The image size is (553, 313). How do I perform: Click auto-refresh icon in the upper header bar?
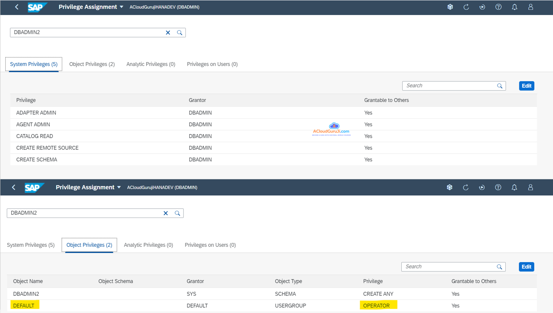pyautogui.click(x=482, y=7)
